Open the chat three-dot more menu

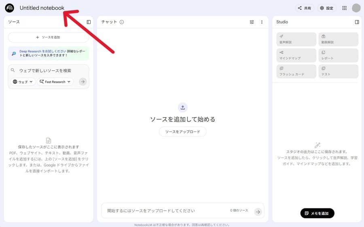point(262,22)
